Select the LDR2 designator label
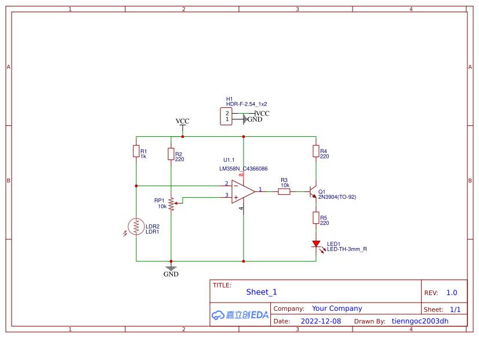 (x=153, y=227)
